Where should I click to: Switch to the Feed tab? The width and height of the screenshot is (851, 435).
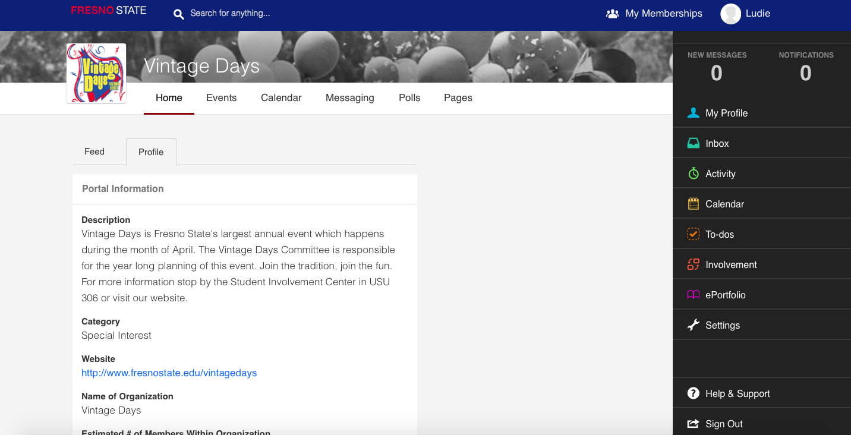pos(94,152)
